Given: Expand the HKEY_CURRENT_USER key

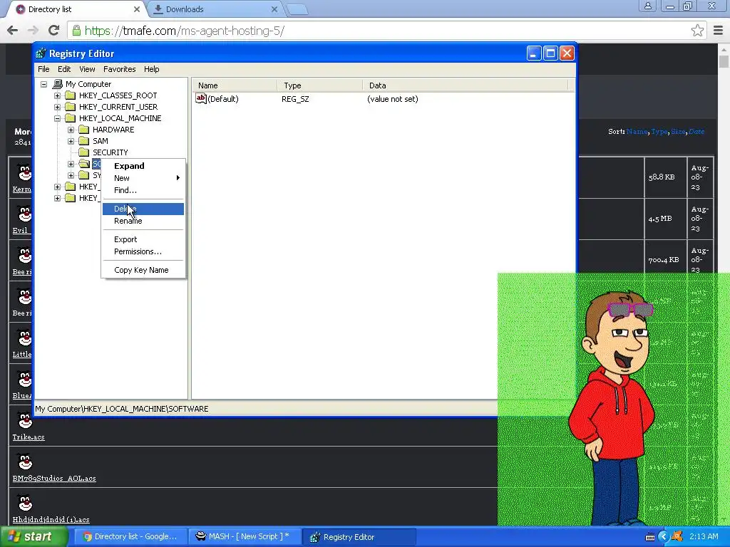Looking at the screenshot, I should click(x=57, y=107).
